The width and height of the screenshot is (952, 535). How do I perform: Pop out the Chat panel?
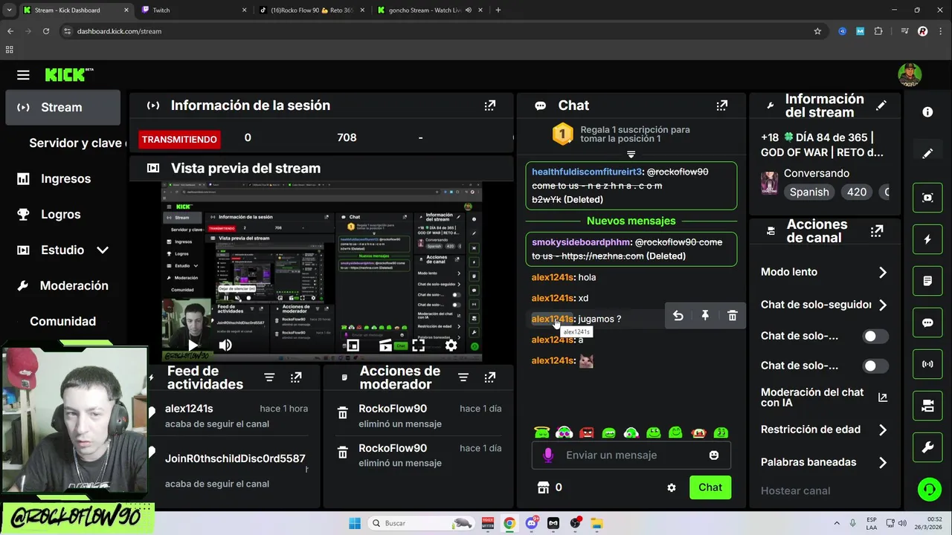pyautogui.click(x=721, y=106)
